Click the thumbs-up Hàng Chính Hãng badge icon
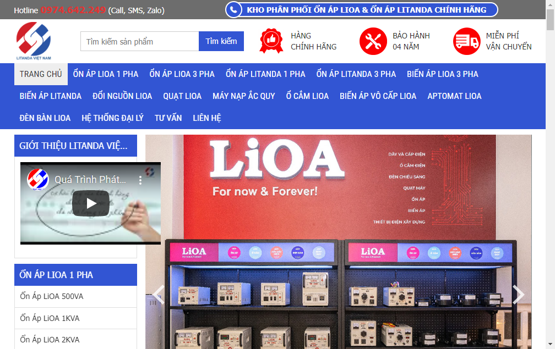Screen dimensions: 555x349 (271, 41)
